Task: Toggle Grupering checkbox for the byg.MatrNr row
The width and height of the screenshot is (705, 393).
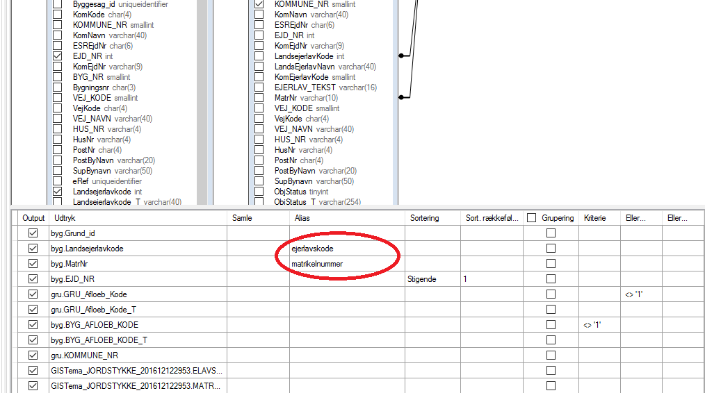Action: [551, 264]
